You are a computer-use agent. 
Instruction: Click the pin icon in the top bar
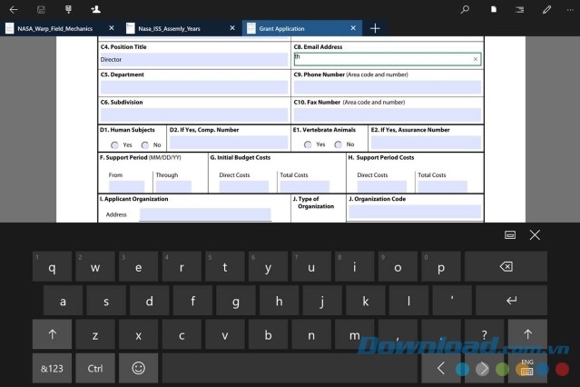(x=68, y=10)
